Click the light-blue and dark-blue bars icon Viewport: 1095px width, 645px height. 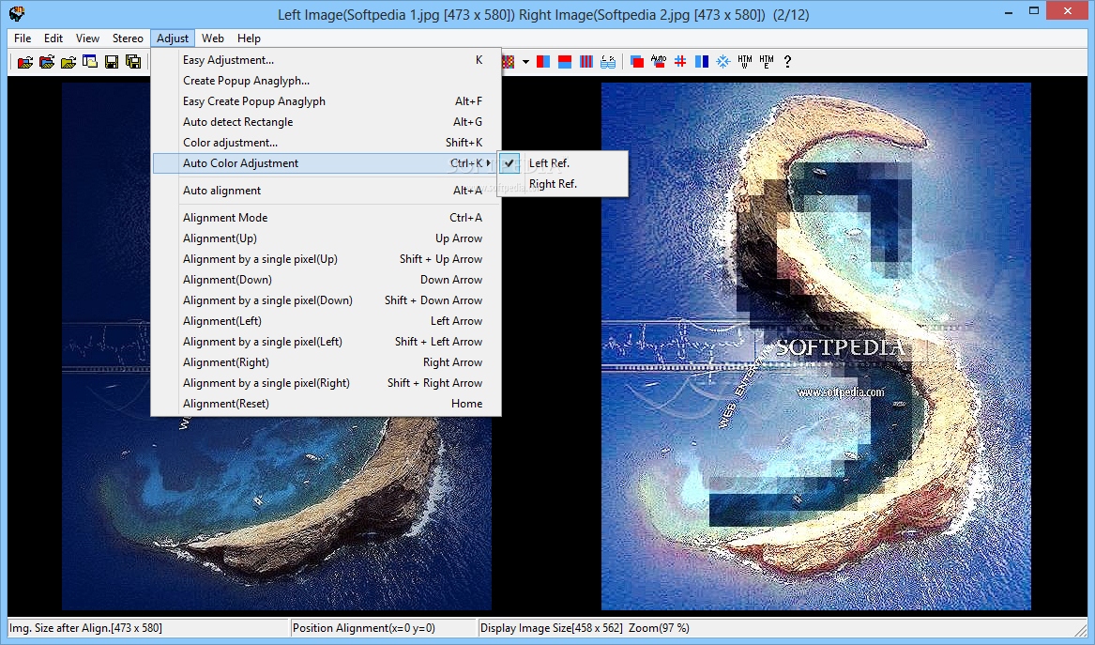(702, 61)
